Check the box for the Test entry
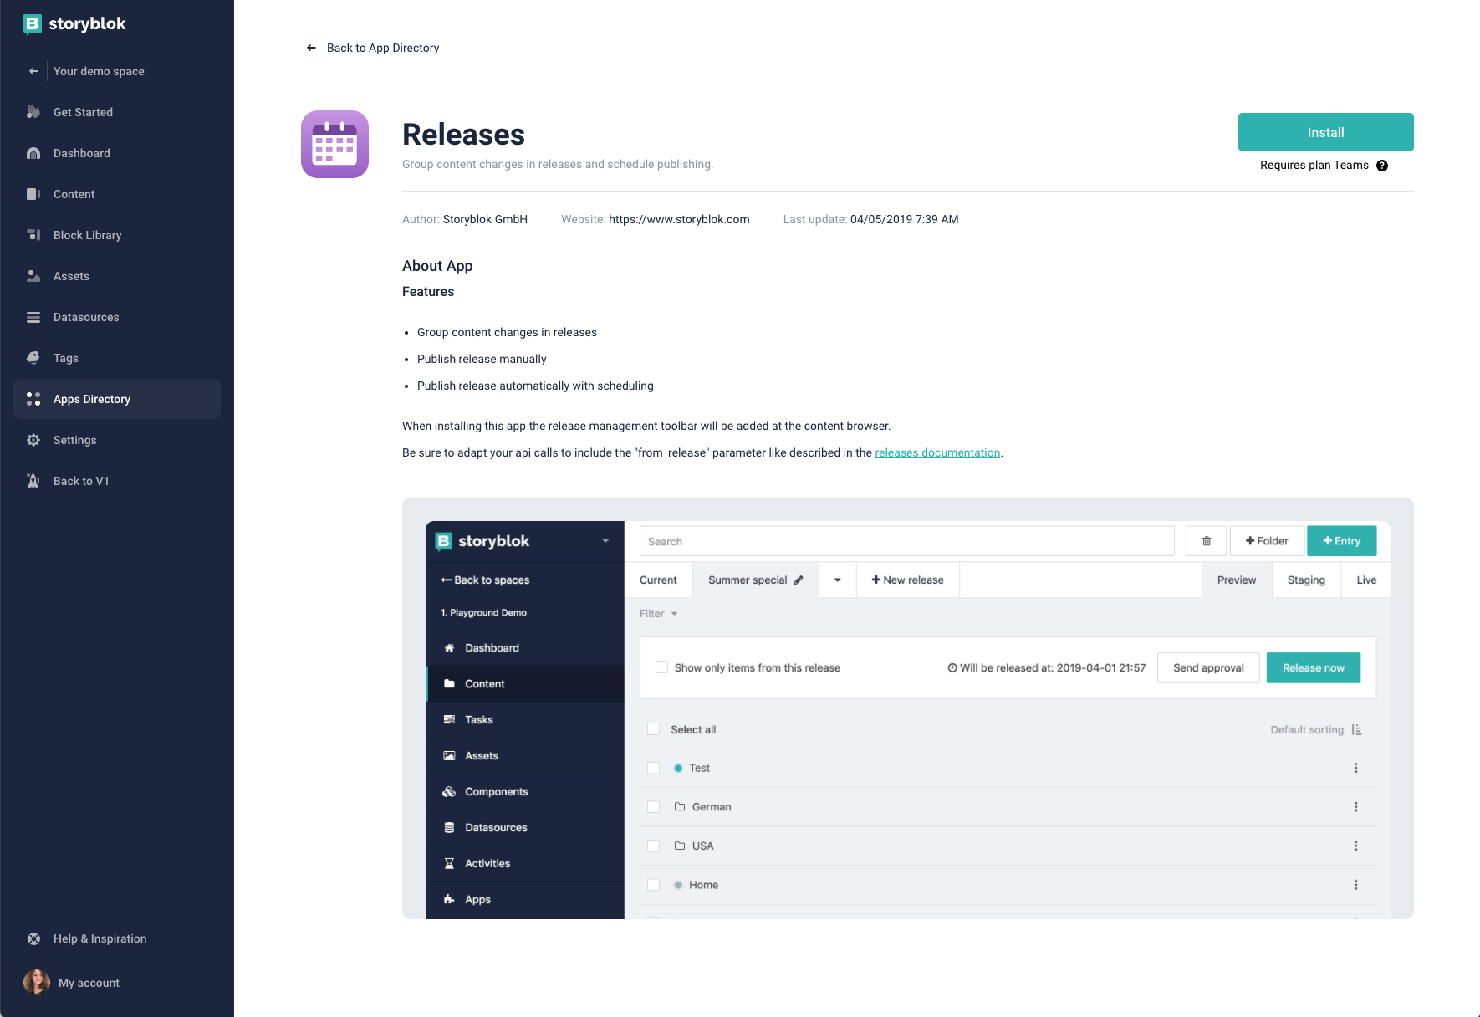The height and width of the screenshot is (1017, 1480). pyautogui.click(x=654, y=768)
